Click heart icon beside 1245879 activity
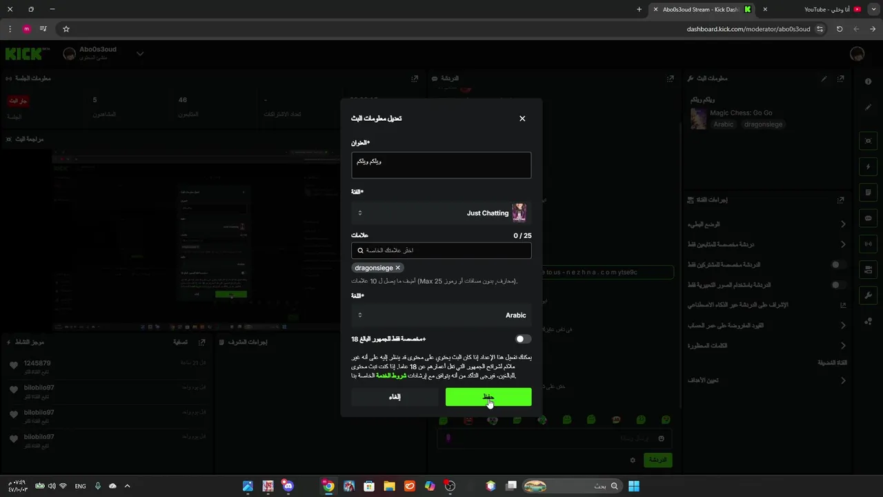This screenshot has width=883, height=497. click(x=14, y=366)
